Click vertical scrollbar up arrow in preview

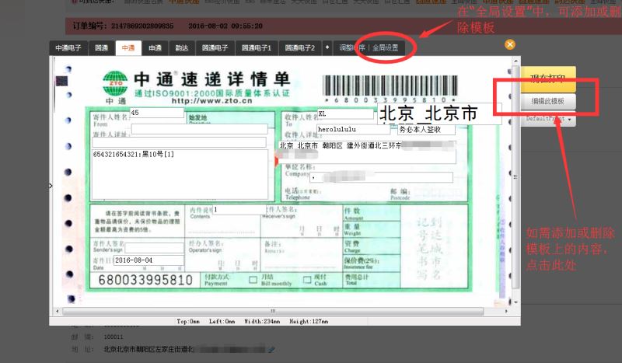pyautogui.click(x=515, y=61)
